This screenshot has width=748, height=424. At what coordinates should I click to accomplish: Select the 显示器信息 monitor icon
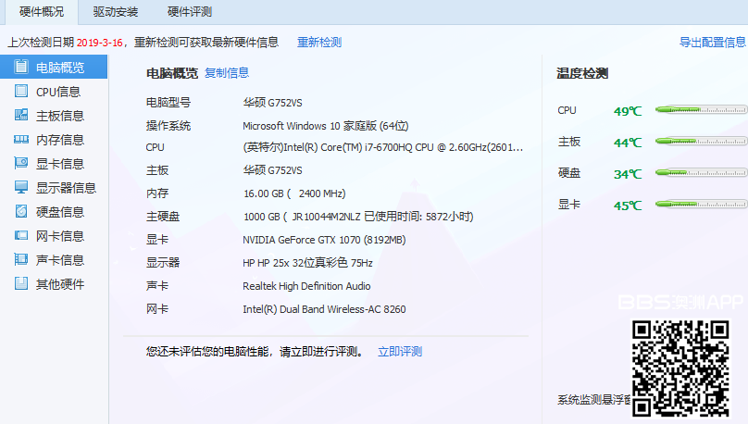(x=20, y=188)
